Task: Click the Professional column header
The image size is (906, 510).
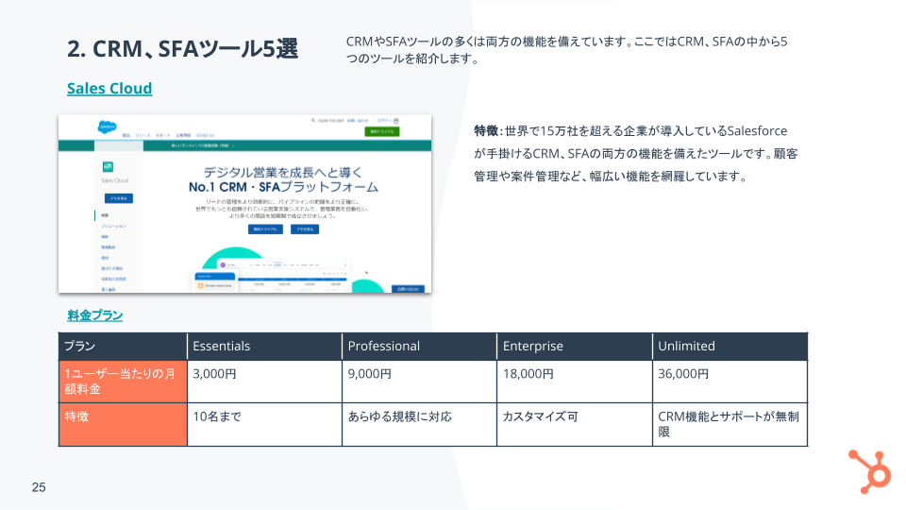Action: coord(419,347)
